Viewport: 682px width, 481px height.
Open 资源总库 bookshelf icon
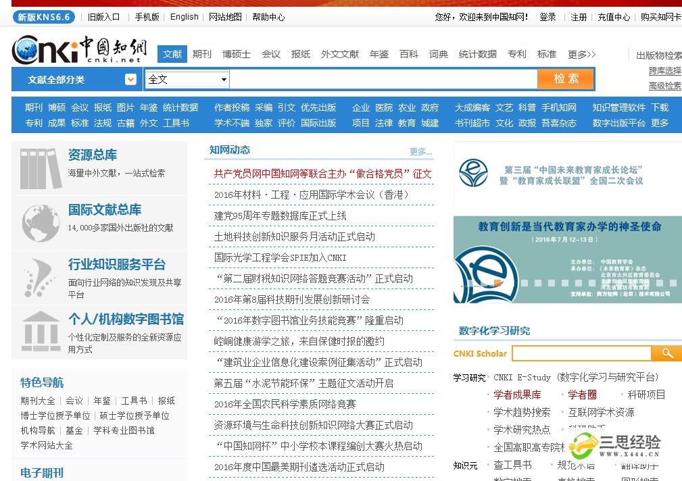click(41, 169)
